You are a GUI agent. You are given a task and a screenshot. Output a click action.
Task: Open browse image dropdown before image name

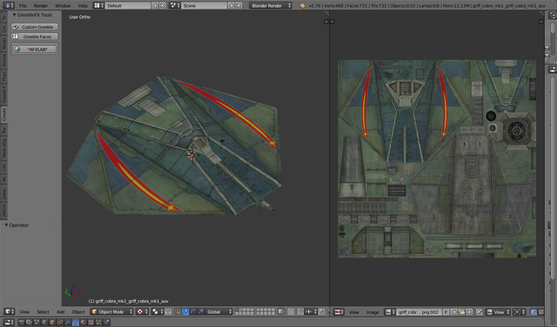click(x=390, y=312)
